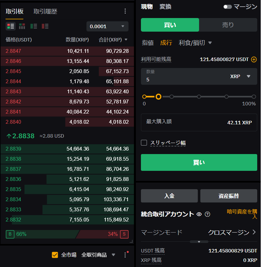Open the 0.0001 price precision dropdown
Screen dimensions: 261x267
click(107, 26)
